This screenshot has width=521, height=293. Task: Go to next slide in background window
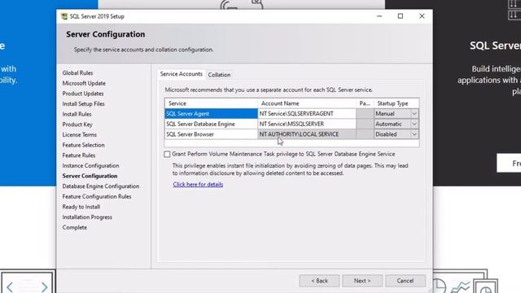(44, 286)
